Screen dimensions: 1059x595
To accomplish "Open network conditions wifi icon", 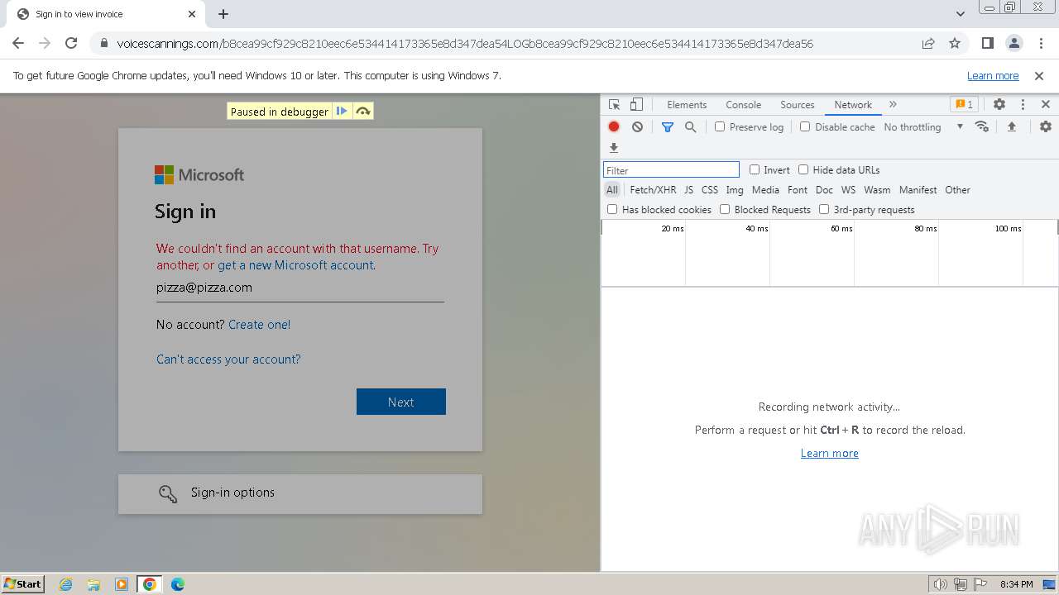I will (x=982, y=126).
